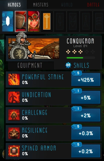Open the Heroes tab

pyautogui.click(x=14, y=5)
